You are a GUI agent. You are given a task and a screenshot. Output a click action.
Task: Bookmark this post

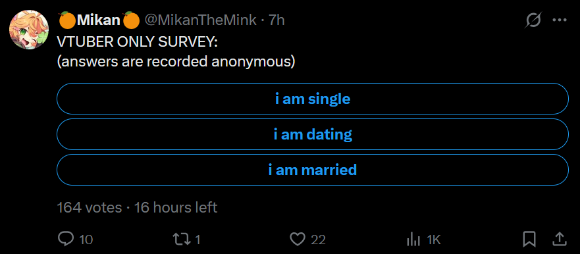point(529,240)
